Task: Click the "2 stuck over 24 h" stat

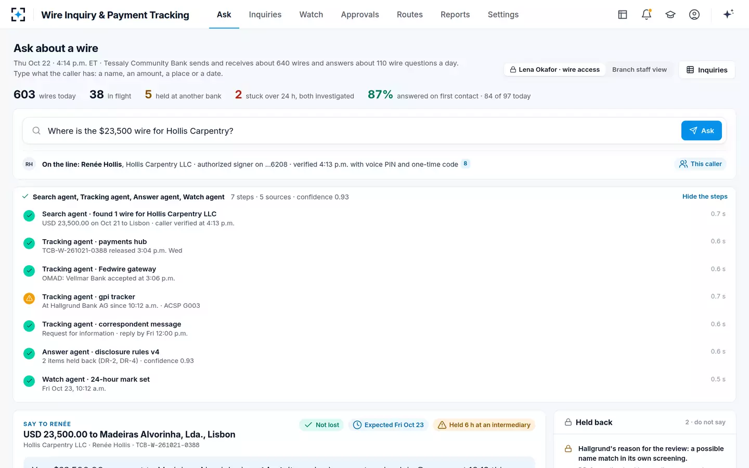Action: click(294, 95)
